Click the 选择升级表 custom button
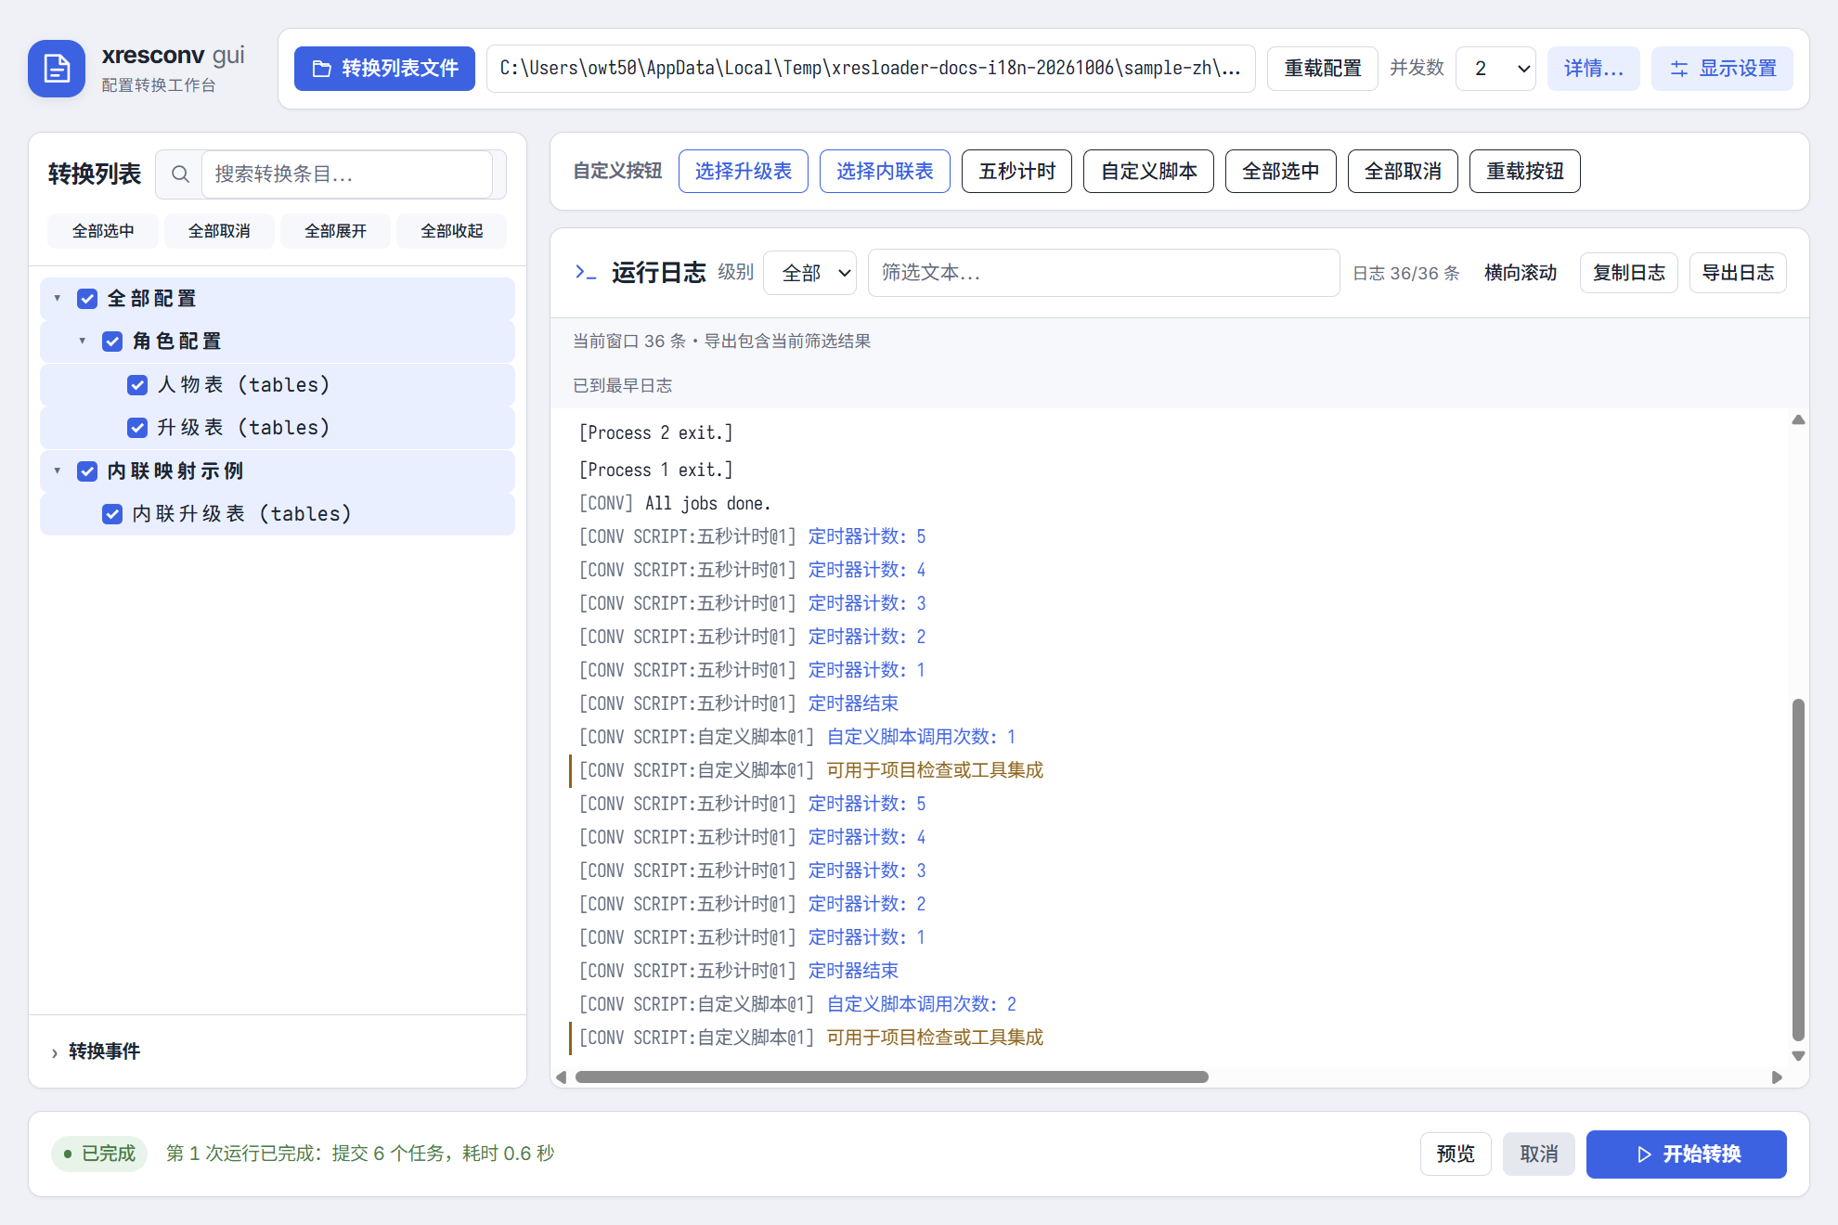The width and height of the screenshot is (1838, 1225). tap(744, 172)
